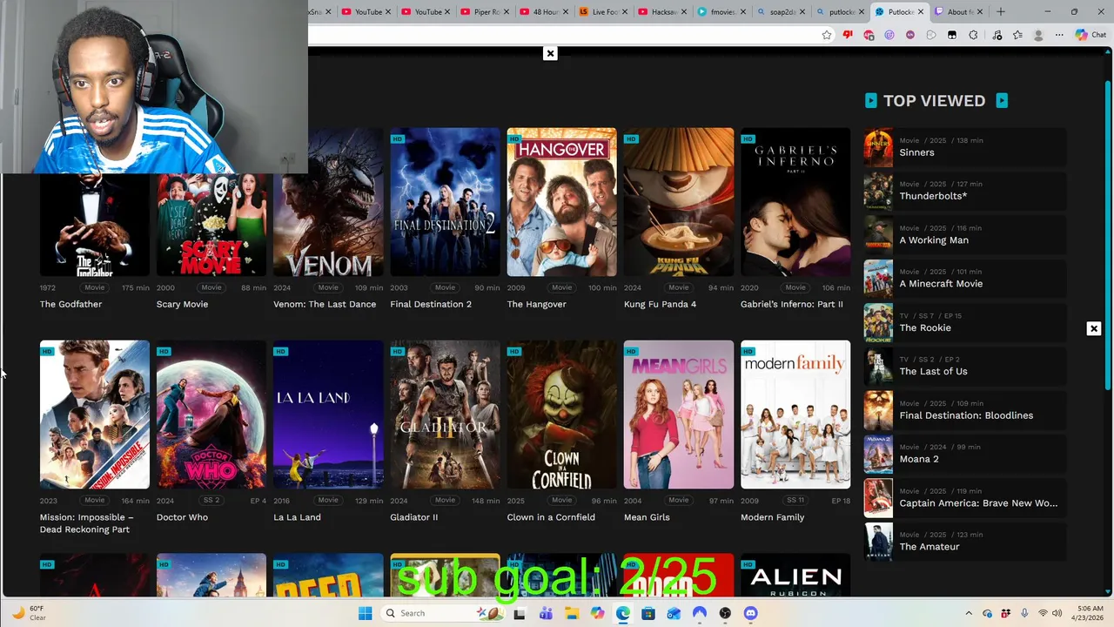1114x627 pixels.
Task: Click the Clown in a Cornfield title link
Action: click(551, 517)
